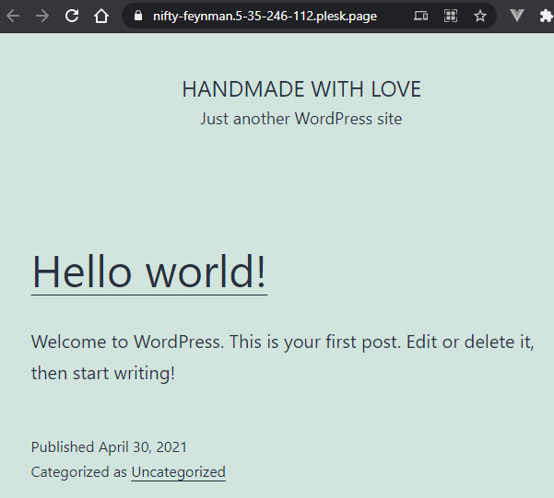
Task: Go back to the previous page
Action: point(12,16)
